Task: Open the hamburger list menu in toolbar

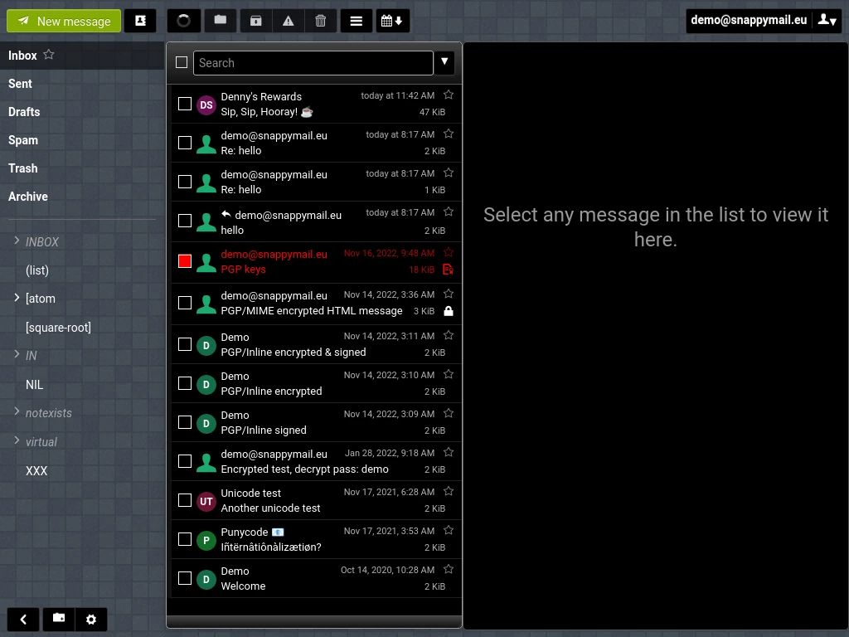Action: pos(357,21)
